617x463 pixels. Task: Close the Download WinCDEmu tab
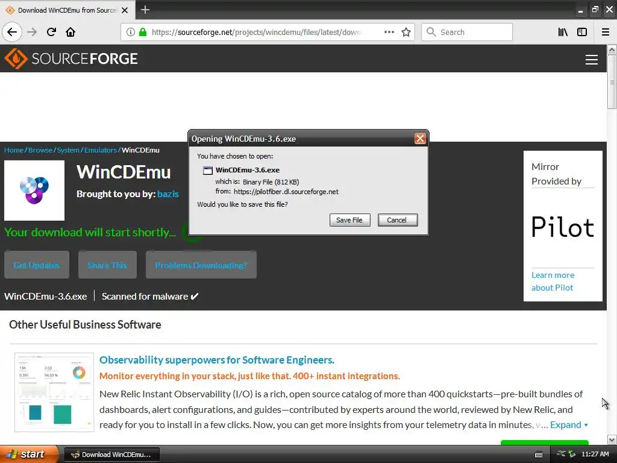coord(125,10)
